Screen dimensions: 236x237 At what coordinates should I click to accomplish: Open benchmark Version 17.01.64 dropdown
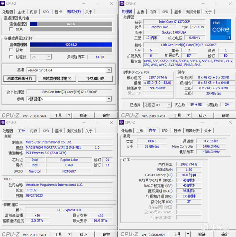[x=109, y=70]
